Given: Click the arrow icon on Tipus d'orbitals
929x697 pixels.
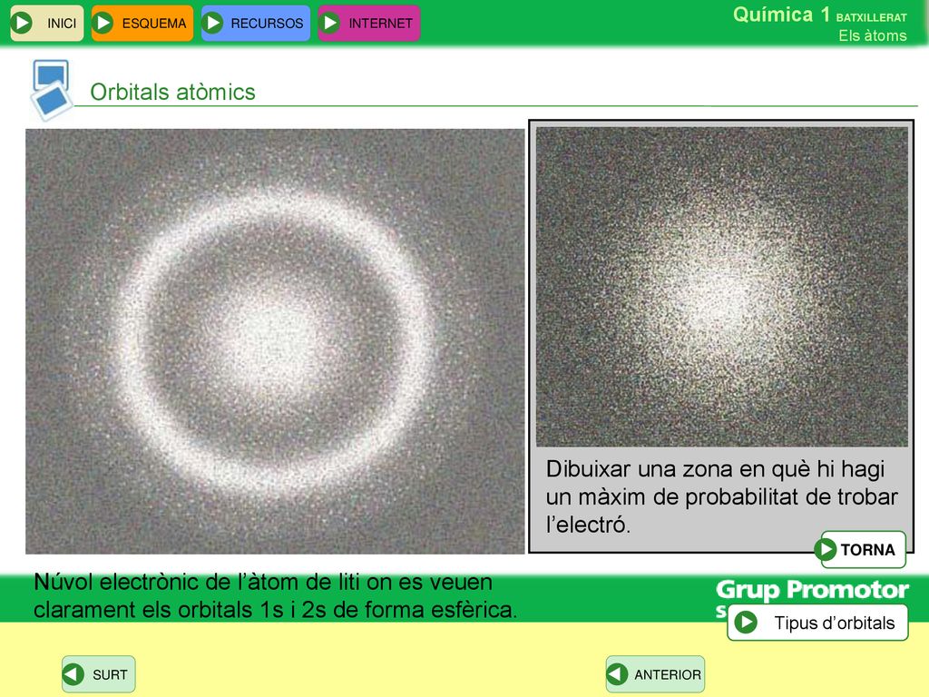Looking at the screenshot, I should click(x=746, y=623).
